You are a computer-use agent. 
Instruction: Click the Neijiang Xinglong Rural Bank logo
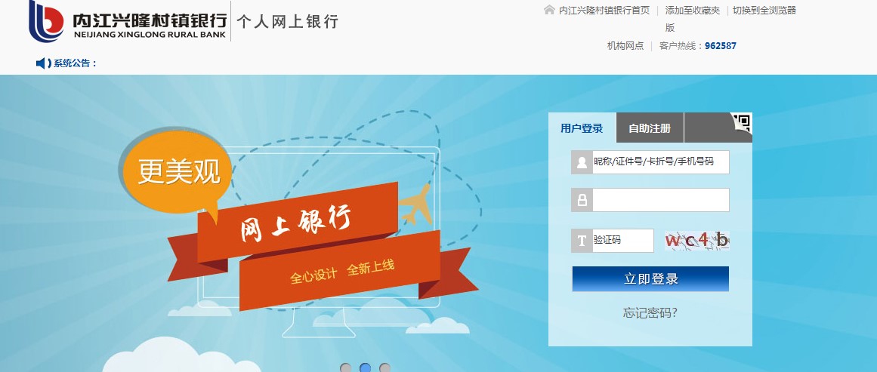click(128, 21)
